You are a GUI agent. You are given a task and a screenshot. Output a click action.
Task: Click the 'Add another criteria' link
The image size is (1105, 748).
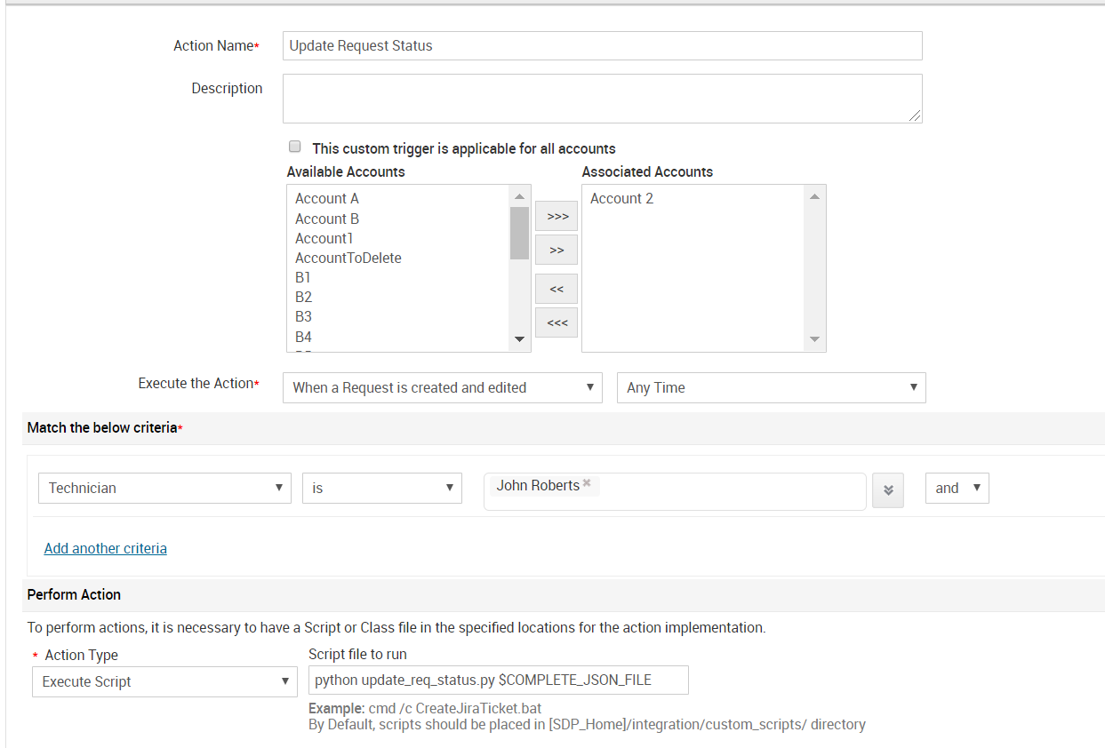tap(105, 548)
